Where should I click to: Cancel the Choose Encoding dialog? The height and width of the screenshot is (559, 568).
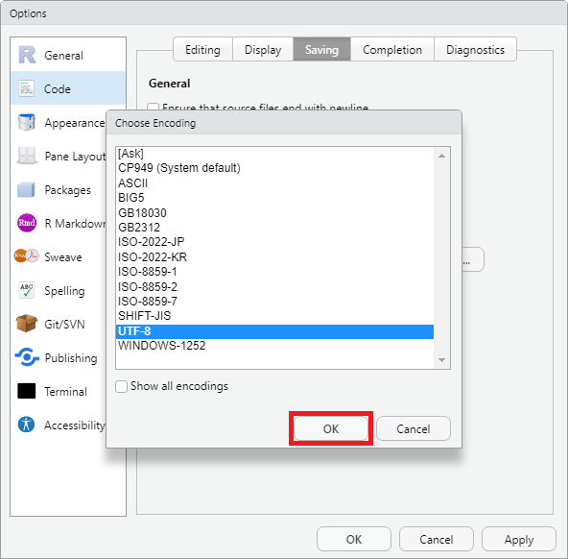(414, 429)
